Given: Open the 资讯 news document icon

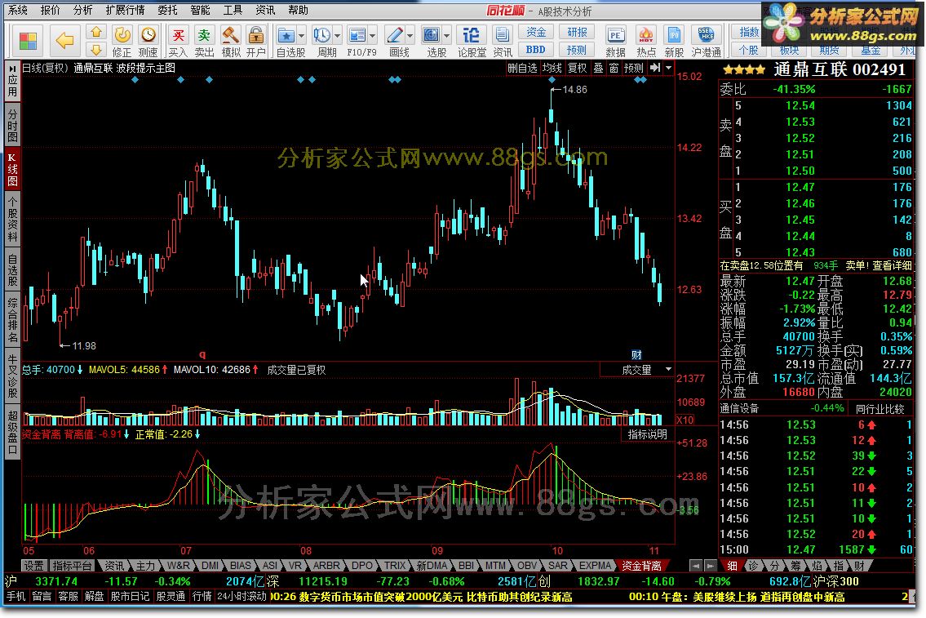Looking at the screenshot, I should (x=503, y=35).
